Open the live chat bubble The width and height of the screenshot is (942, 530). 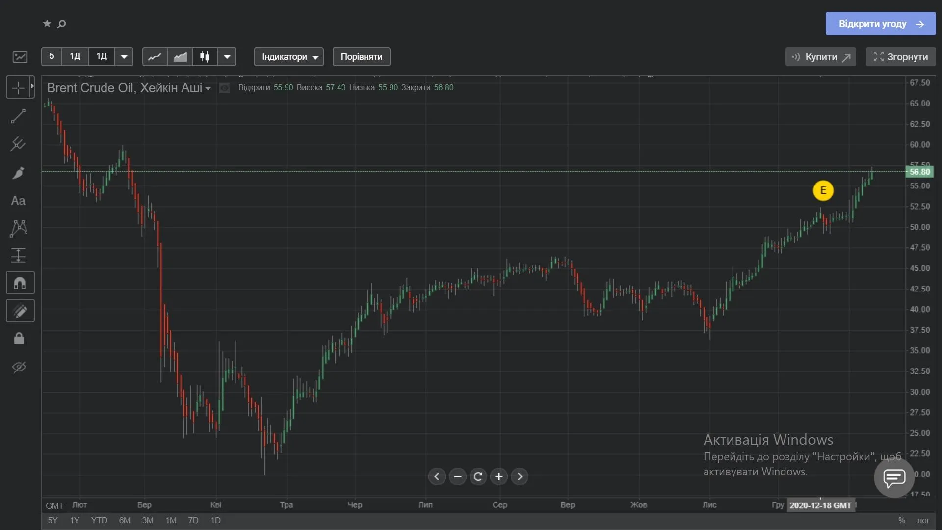(x=894, y=477)
